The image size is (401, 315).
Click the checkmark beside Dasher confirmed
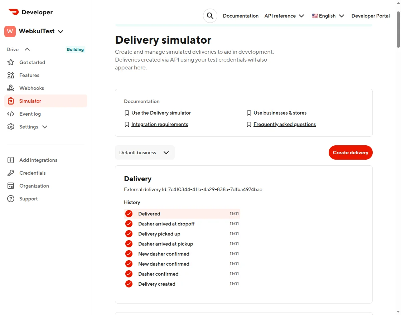tap(129, 274)
